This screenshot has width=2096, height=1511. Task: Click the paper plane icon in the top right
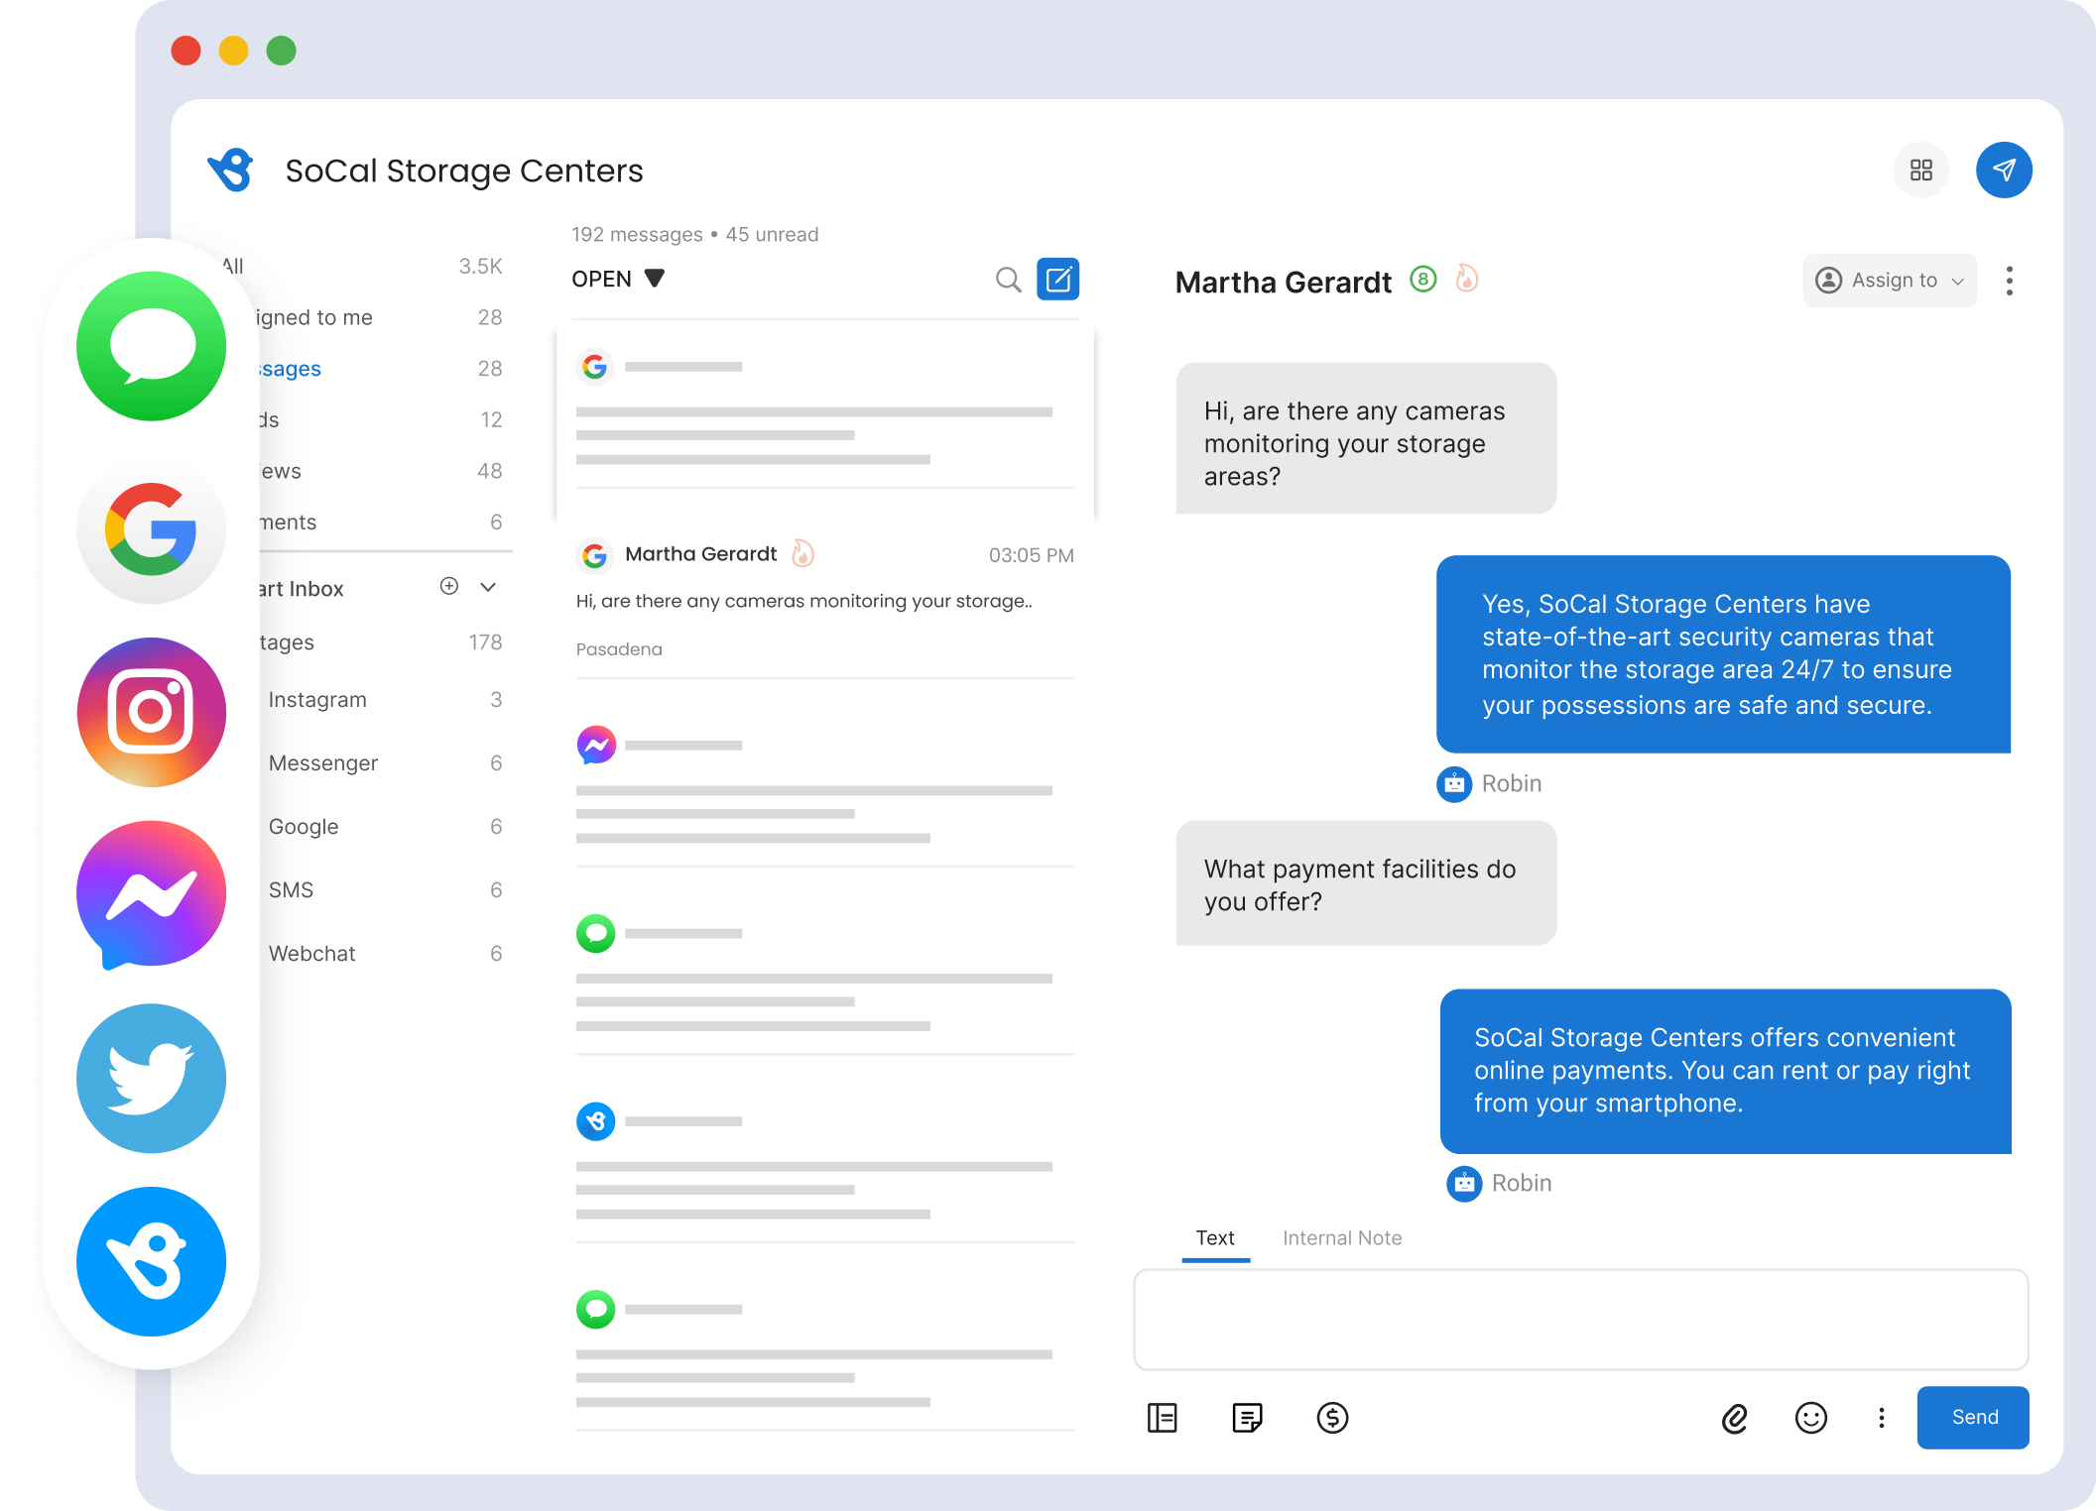[2004, 170]
